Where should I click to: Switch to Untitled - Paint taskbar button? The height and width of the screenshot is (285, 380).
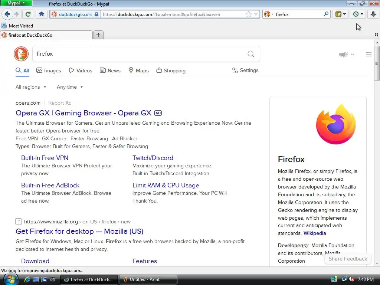point(148,279)
